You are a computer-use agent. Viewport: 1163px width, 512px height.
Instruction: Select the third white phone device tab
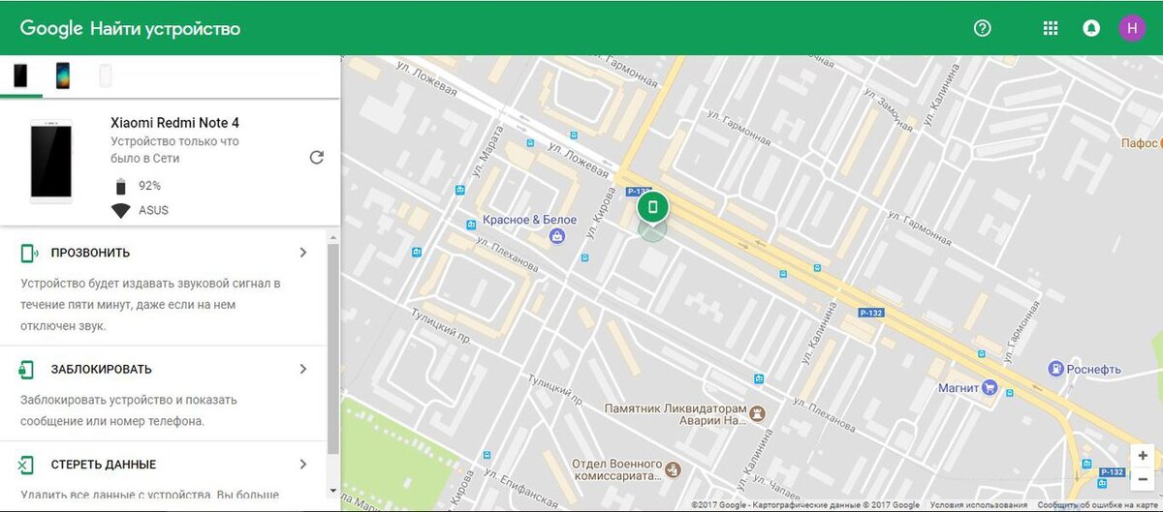pyautogui.click(x=105, y=75)
